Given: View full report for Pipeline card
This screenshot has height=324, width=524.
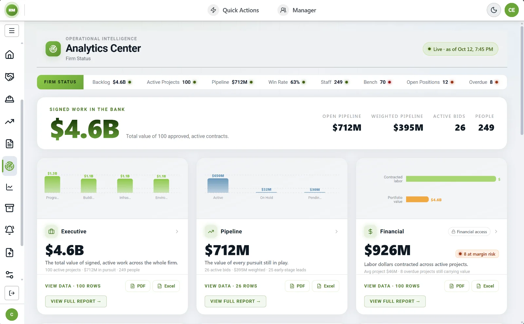Looking at the screenshot, I should click(x=235, y=301).
